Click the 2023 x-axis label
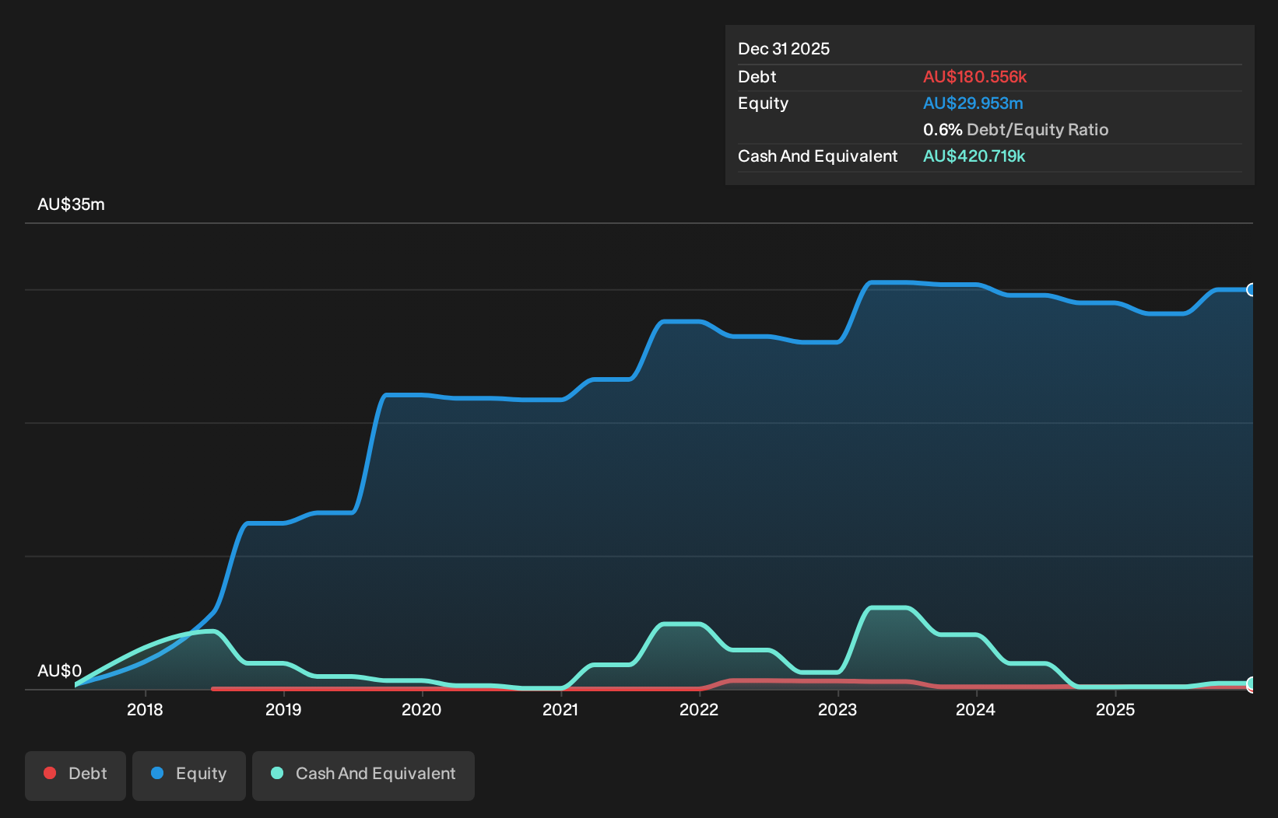 pos(837,709)
